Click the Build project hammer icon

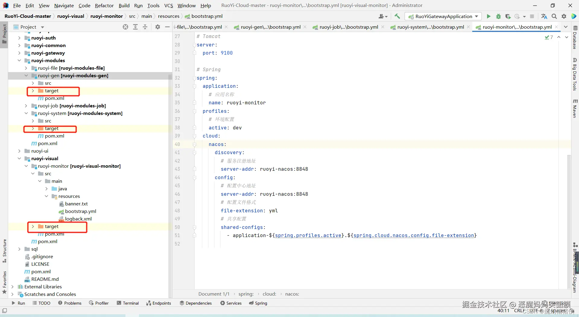click(397, 16)
